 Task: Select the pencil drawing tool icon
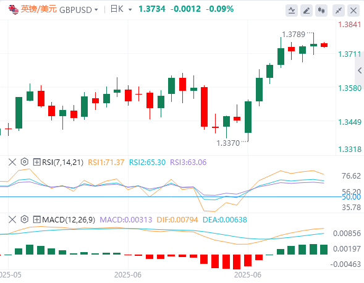click(x=307, y=11)
